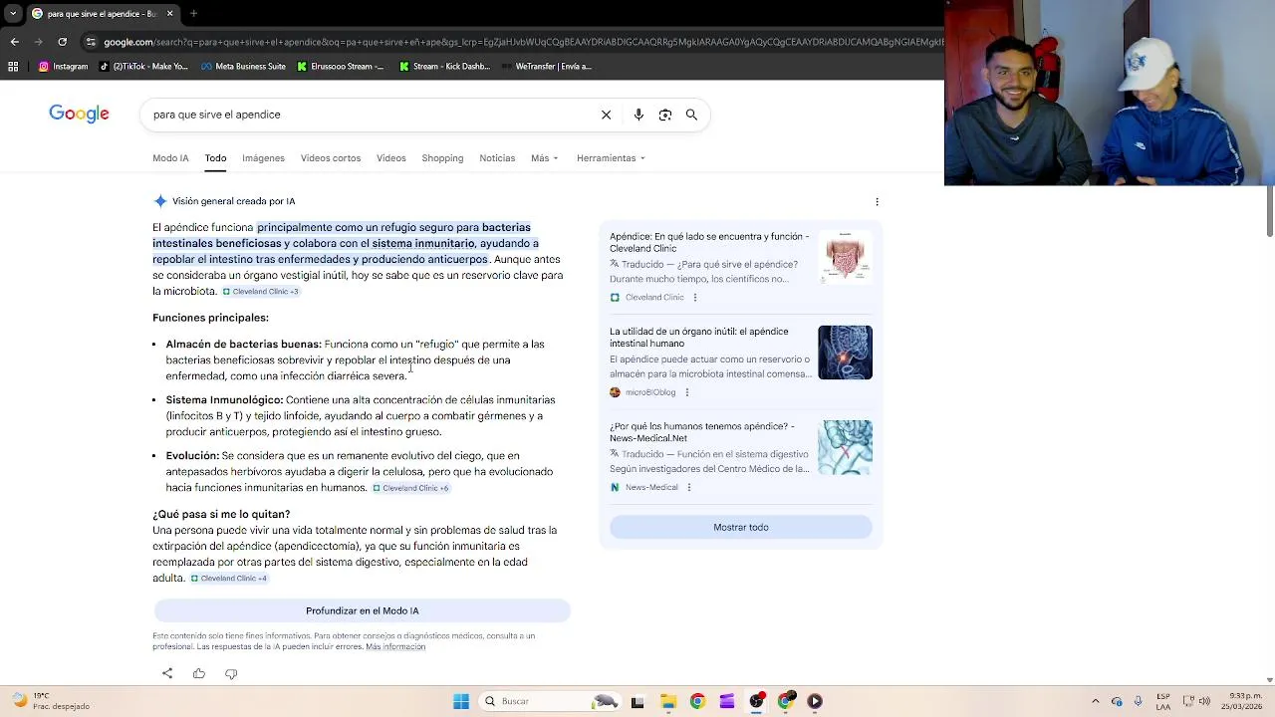Image resolution: width=1275 pixels, height=717 pixels.
Task: Click the microBIOblog appendix thumbnail
Action: (845, 353)
